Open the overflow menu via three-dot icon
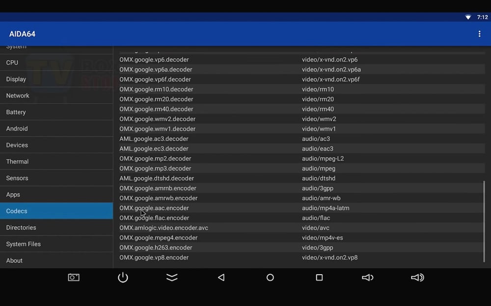This screenshot has width=491, height=306. (480, 34)
